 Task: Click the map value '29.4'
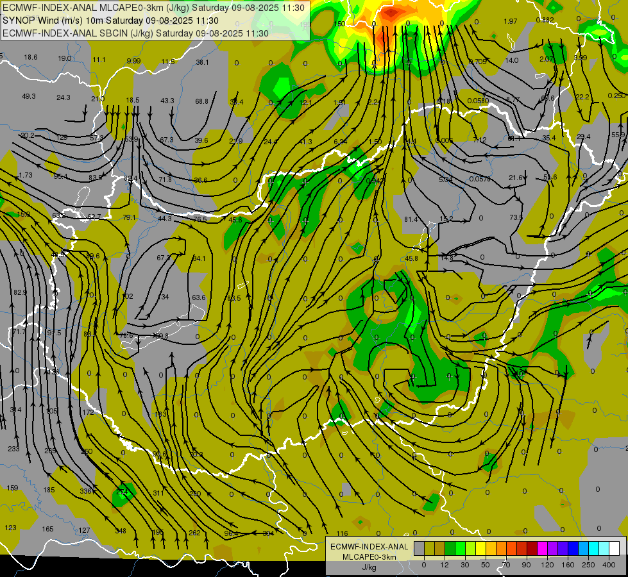coord(583,137)
